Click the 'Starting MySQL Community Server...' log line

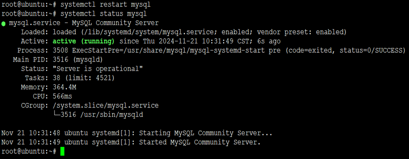(206, 133)
